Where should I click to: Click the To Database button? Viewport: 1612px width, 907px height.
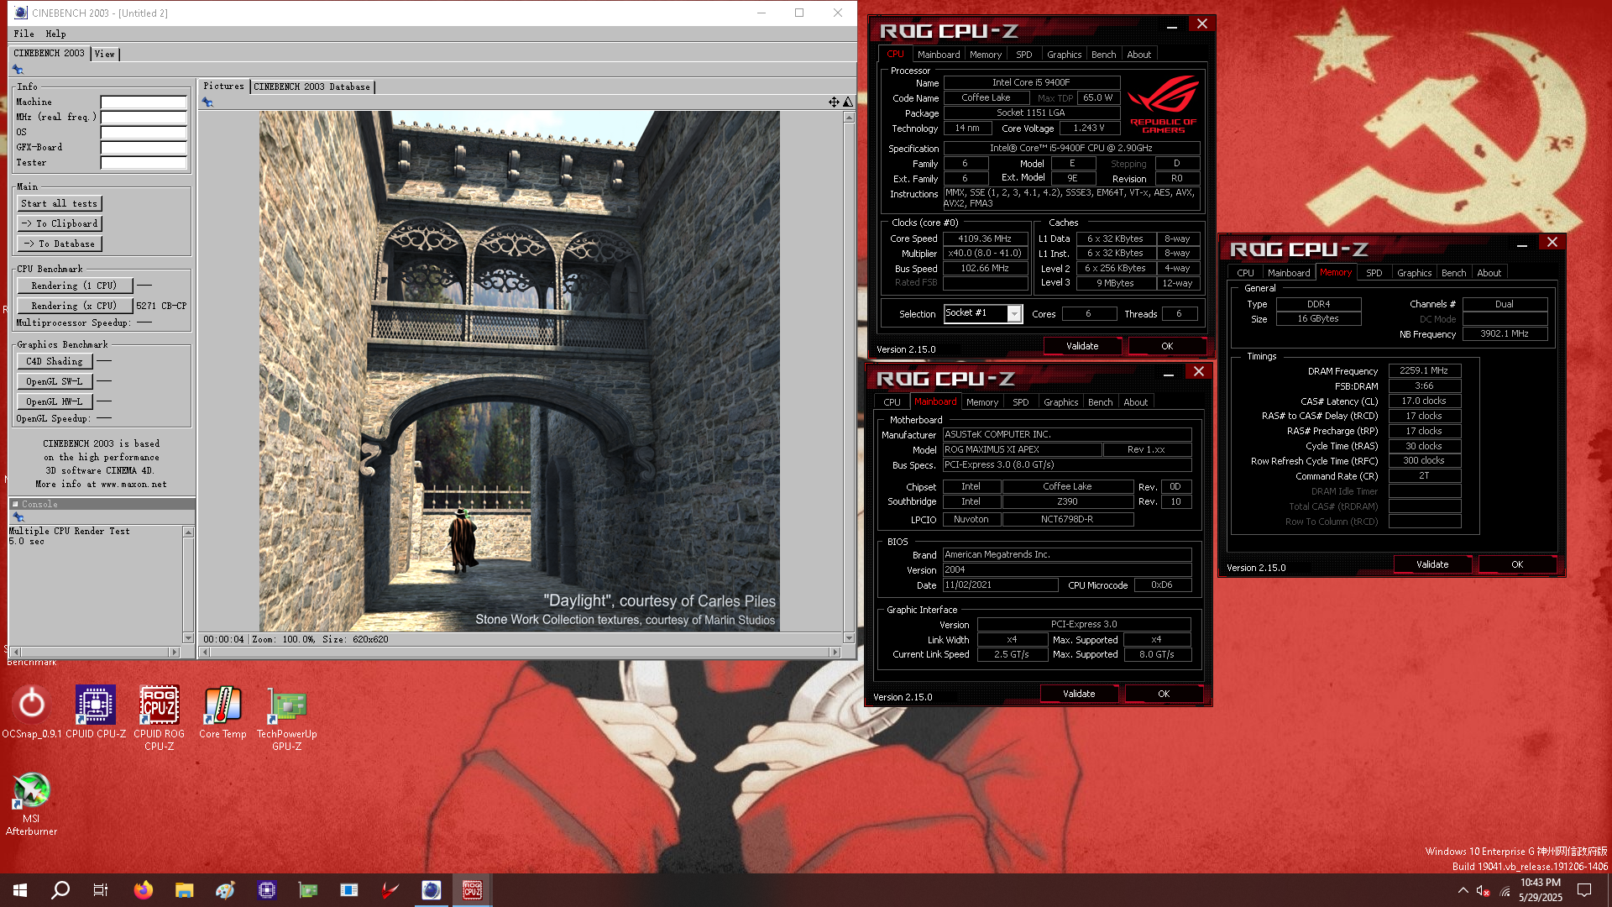coord(60,244)
